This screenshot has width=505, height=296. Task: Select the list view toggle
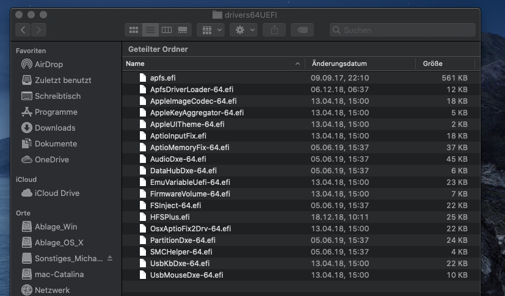click(150, 29)
